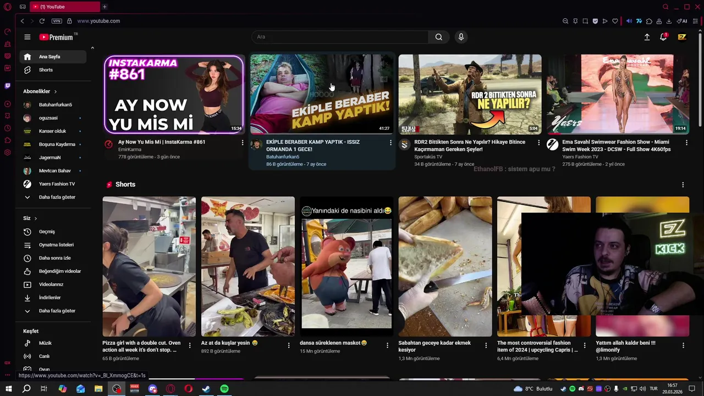Open the dansa sürüklenen maskot short
The width and height of the screenshot is (704, 396).
(x=346, y=267)
